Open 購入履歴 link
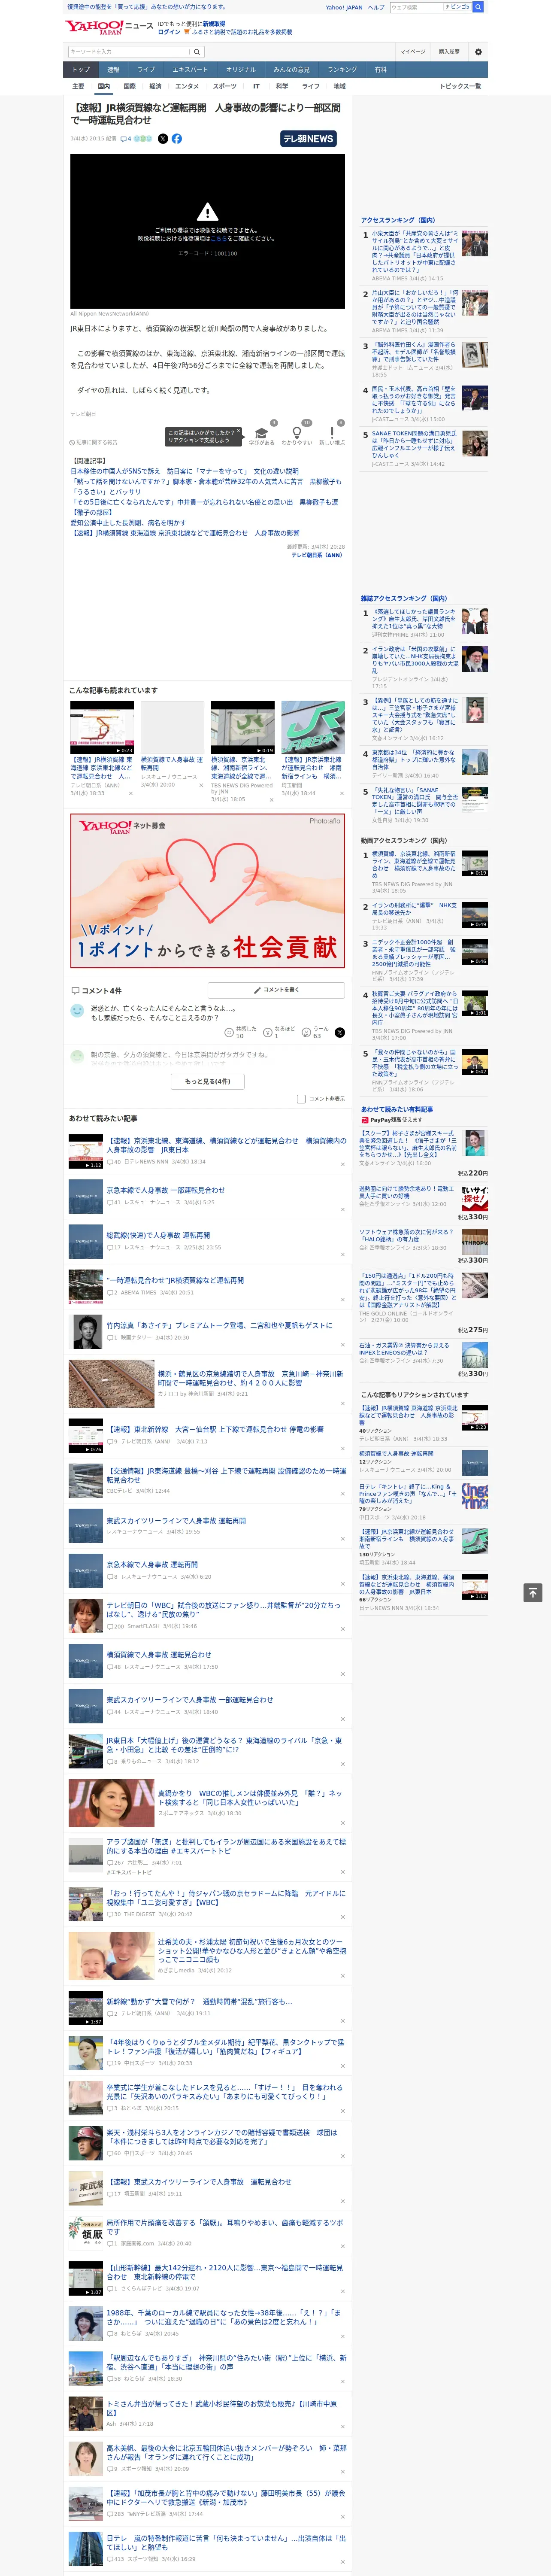551x2576 pixels. pos(449,51)
